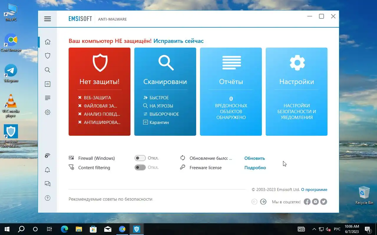Start НА УГРОЗЫ malware scan
Image resolution: width=377 pixels, height=235 pixels.
coord(158,106)
